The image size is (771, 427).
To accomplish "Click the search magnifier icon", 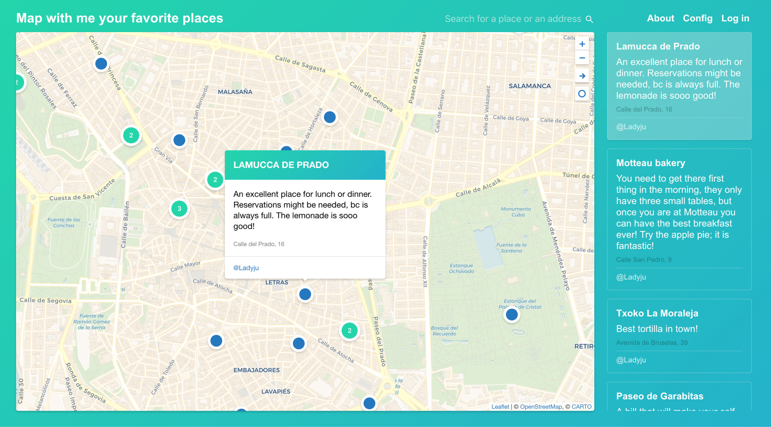I will click(x=589, y=19).
